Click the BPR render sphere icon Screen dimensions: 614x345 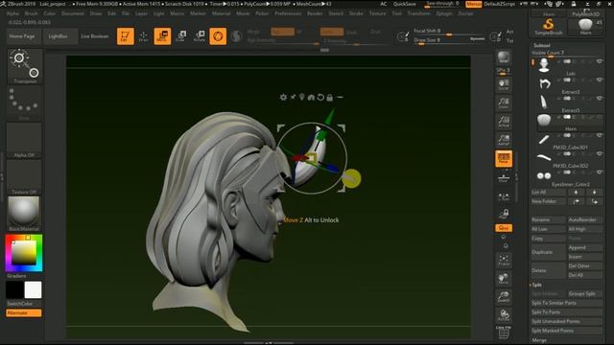504,57
